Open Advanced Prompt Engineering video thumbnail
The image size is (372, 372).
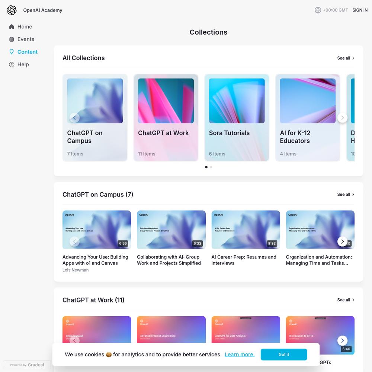coord(171,329)
